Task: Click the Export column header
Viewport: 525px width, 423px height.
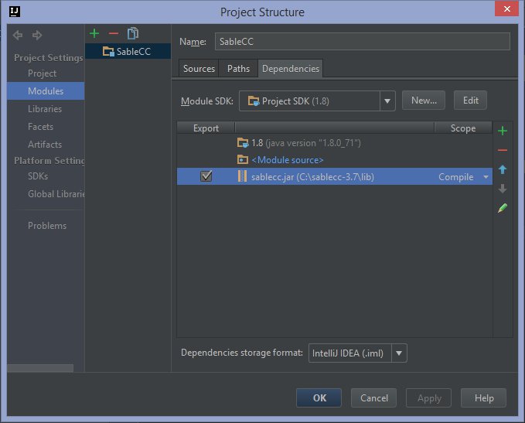Action: (206, 128)
